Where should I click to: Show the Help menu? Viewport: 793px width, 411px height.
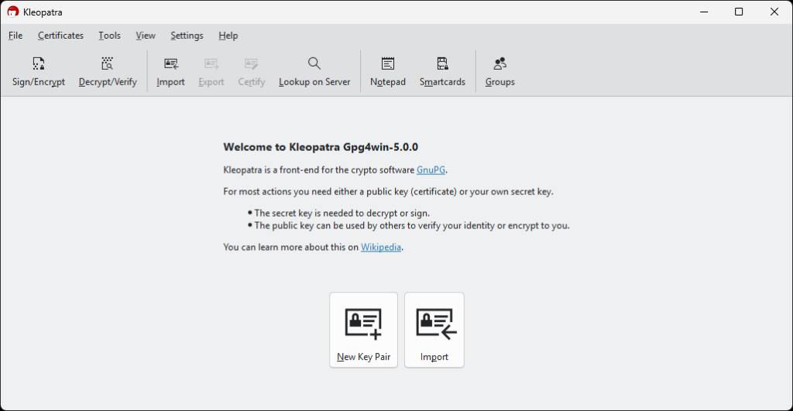228,36
